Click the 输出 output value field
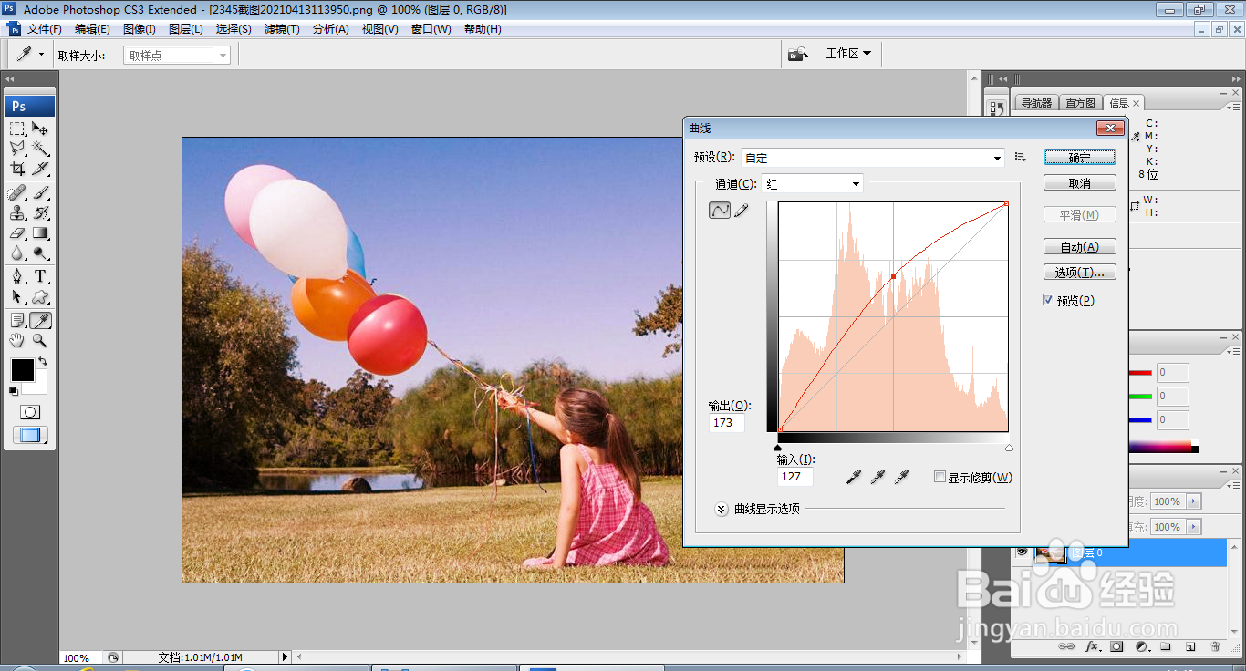The height and width of the screenshot is (671, 1246). [727, 423]
